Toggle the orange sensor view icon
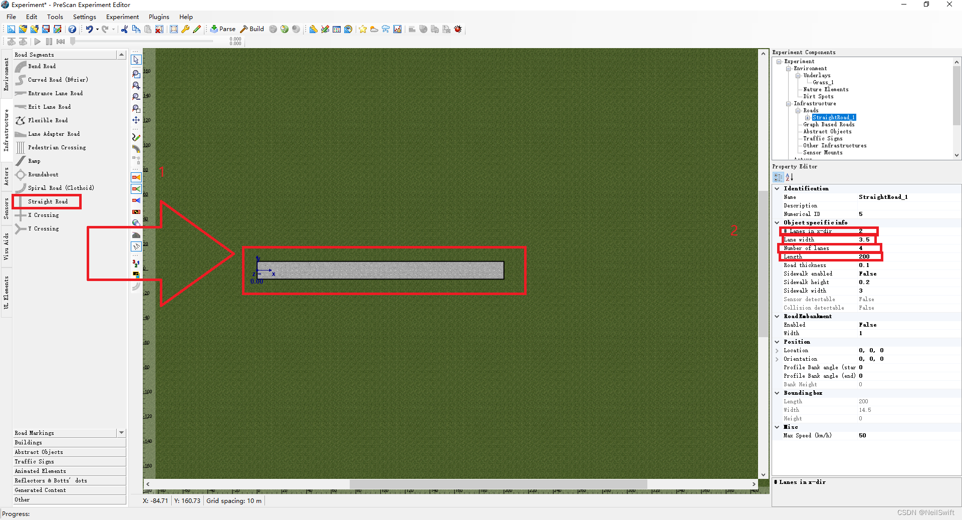 (136, 177)
